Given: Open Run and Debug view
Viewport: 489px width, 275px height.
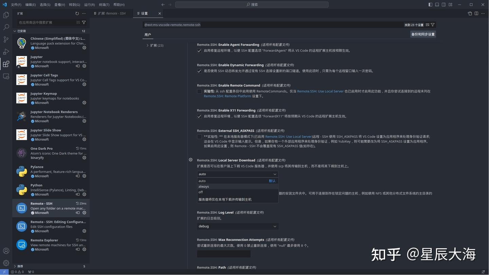Looking at the screenshot, I should click(6, 52).
